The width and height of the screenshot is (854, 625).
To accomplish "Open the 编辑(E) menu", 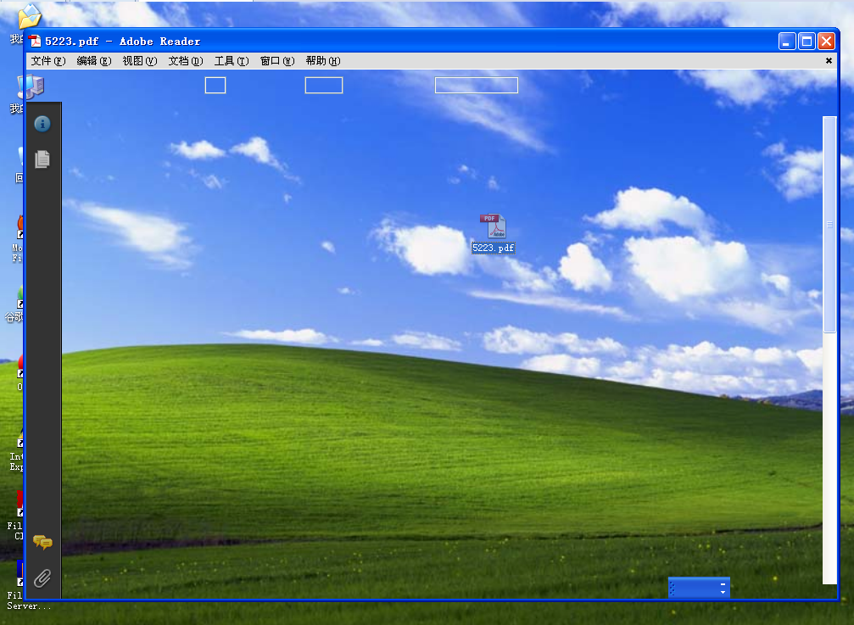I will (x=93, y=61).
